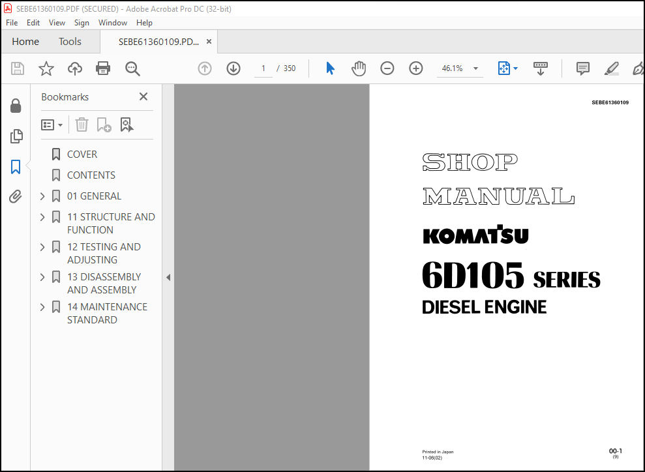The height and width of the screenshot is (472, 645).
Task: Select the SEBE61360109.PD... document tab
Action: tap(158, 42)
